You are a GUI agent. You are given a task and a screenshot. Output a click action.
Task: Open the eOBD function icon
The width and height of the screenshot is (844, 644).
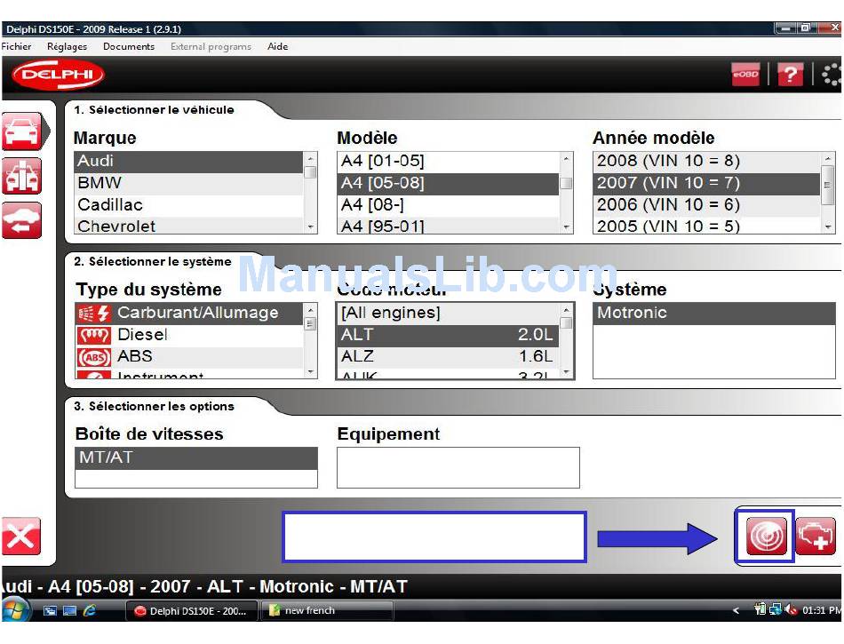point(745,75)
